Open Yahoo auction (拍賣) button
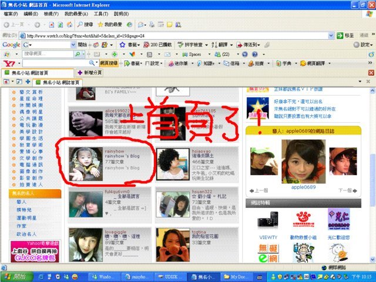This screenshot has width=376, height=282. click(x=256, y=63)
